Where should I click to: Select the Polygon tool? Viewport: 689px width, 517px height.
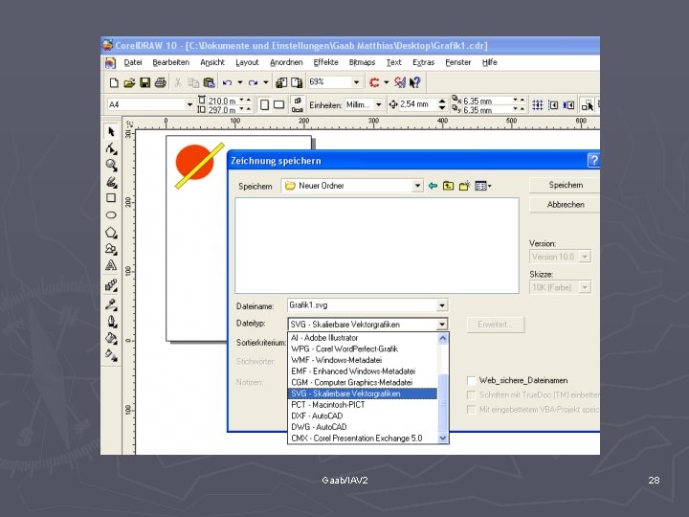click(111, 232)
